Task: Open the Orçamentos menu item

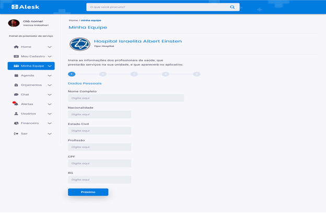Action: pyautogui.click(x=31, y=85)
